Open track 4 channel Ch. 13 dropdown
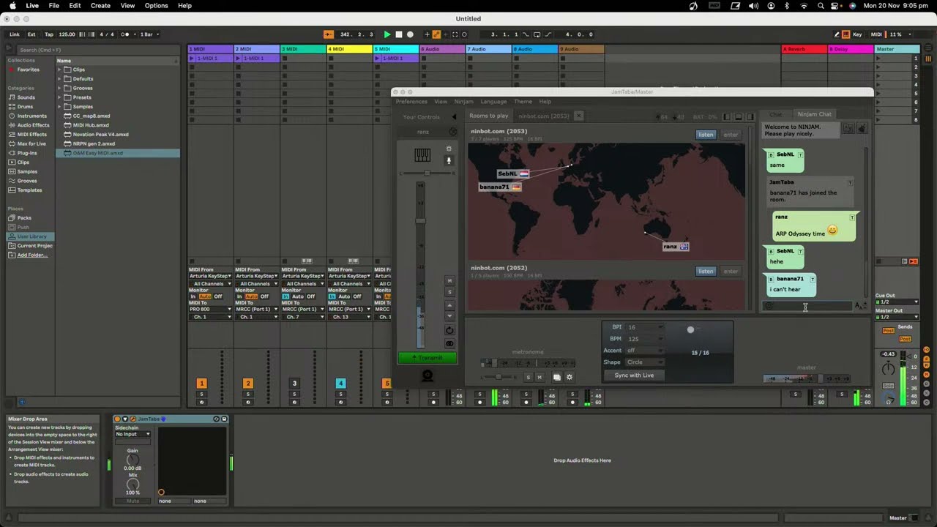The height and width of the screenshot is (527, 937). 348,317
